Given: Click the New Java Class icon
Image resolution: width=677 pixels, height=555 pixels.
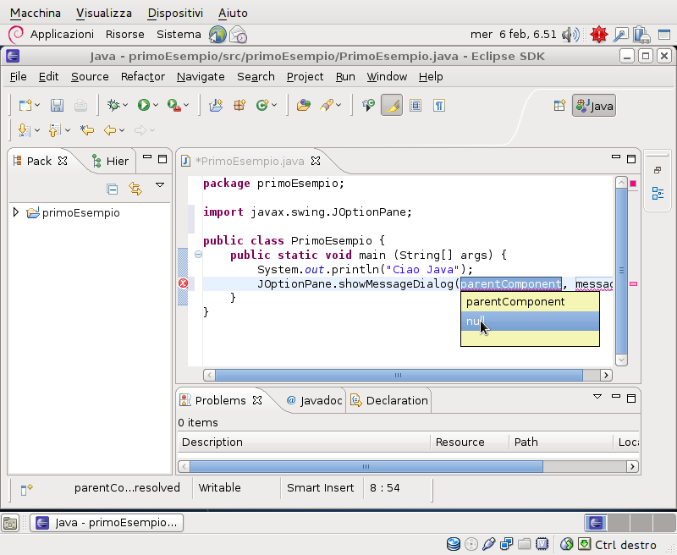Looking at the screenshot, I should [x=262, y=105].
